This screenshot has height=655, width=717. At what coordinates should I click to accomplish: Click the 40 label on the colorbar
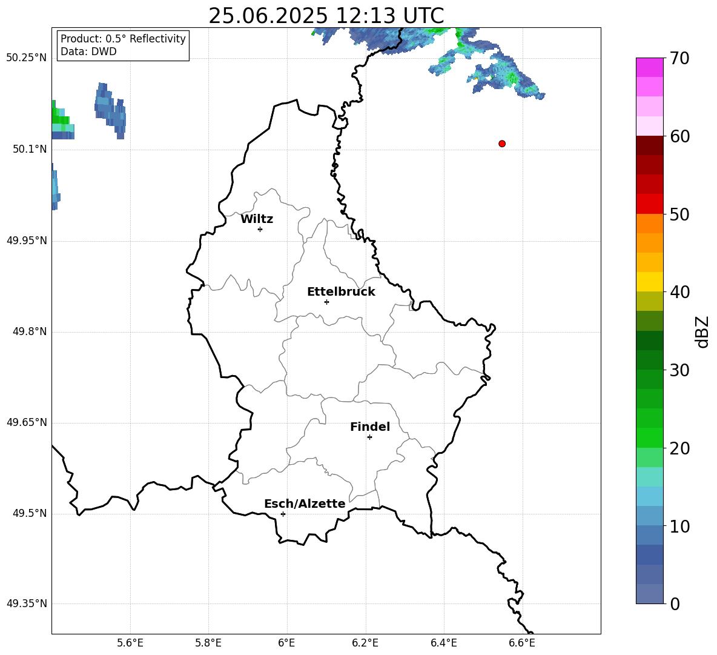click(679, 292)
